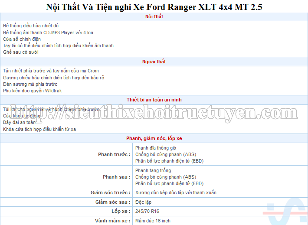Image resolution: width=308 pixels, height=225 pixels.
Task: Select 'Phụ kiện đọc quyền Wildtrak' line
Action: 33,91
